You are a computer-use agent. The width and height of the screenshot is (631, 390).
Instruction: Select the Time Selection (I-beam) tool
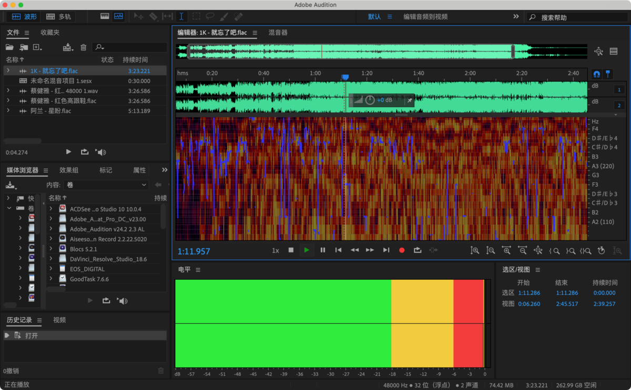pos(181,17)
